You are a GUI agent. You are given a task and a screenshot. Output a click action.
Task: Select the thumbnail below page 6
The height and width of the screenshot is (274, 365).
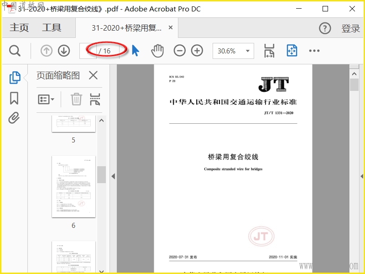73,257
